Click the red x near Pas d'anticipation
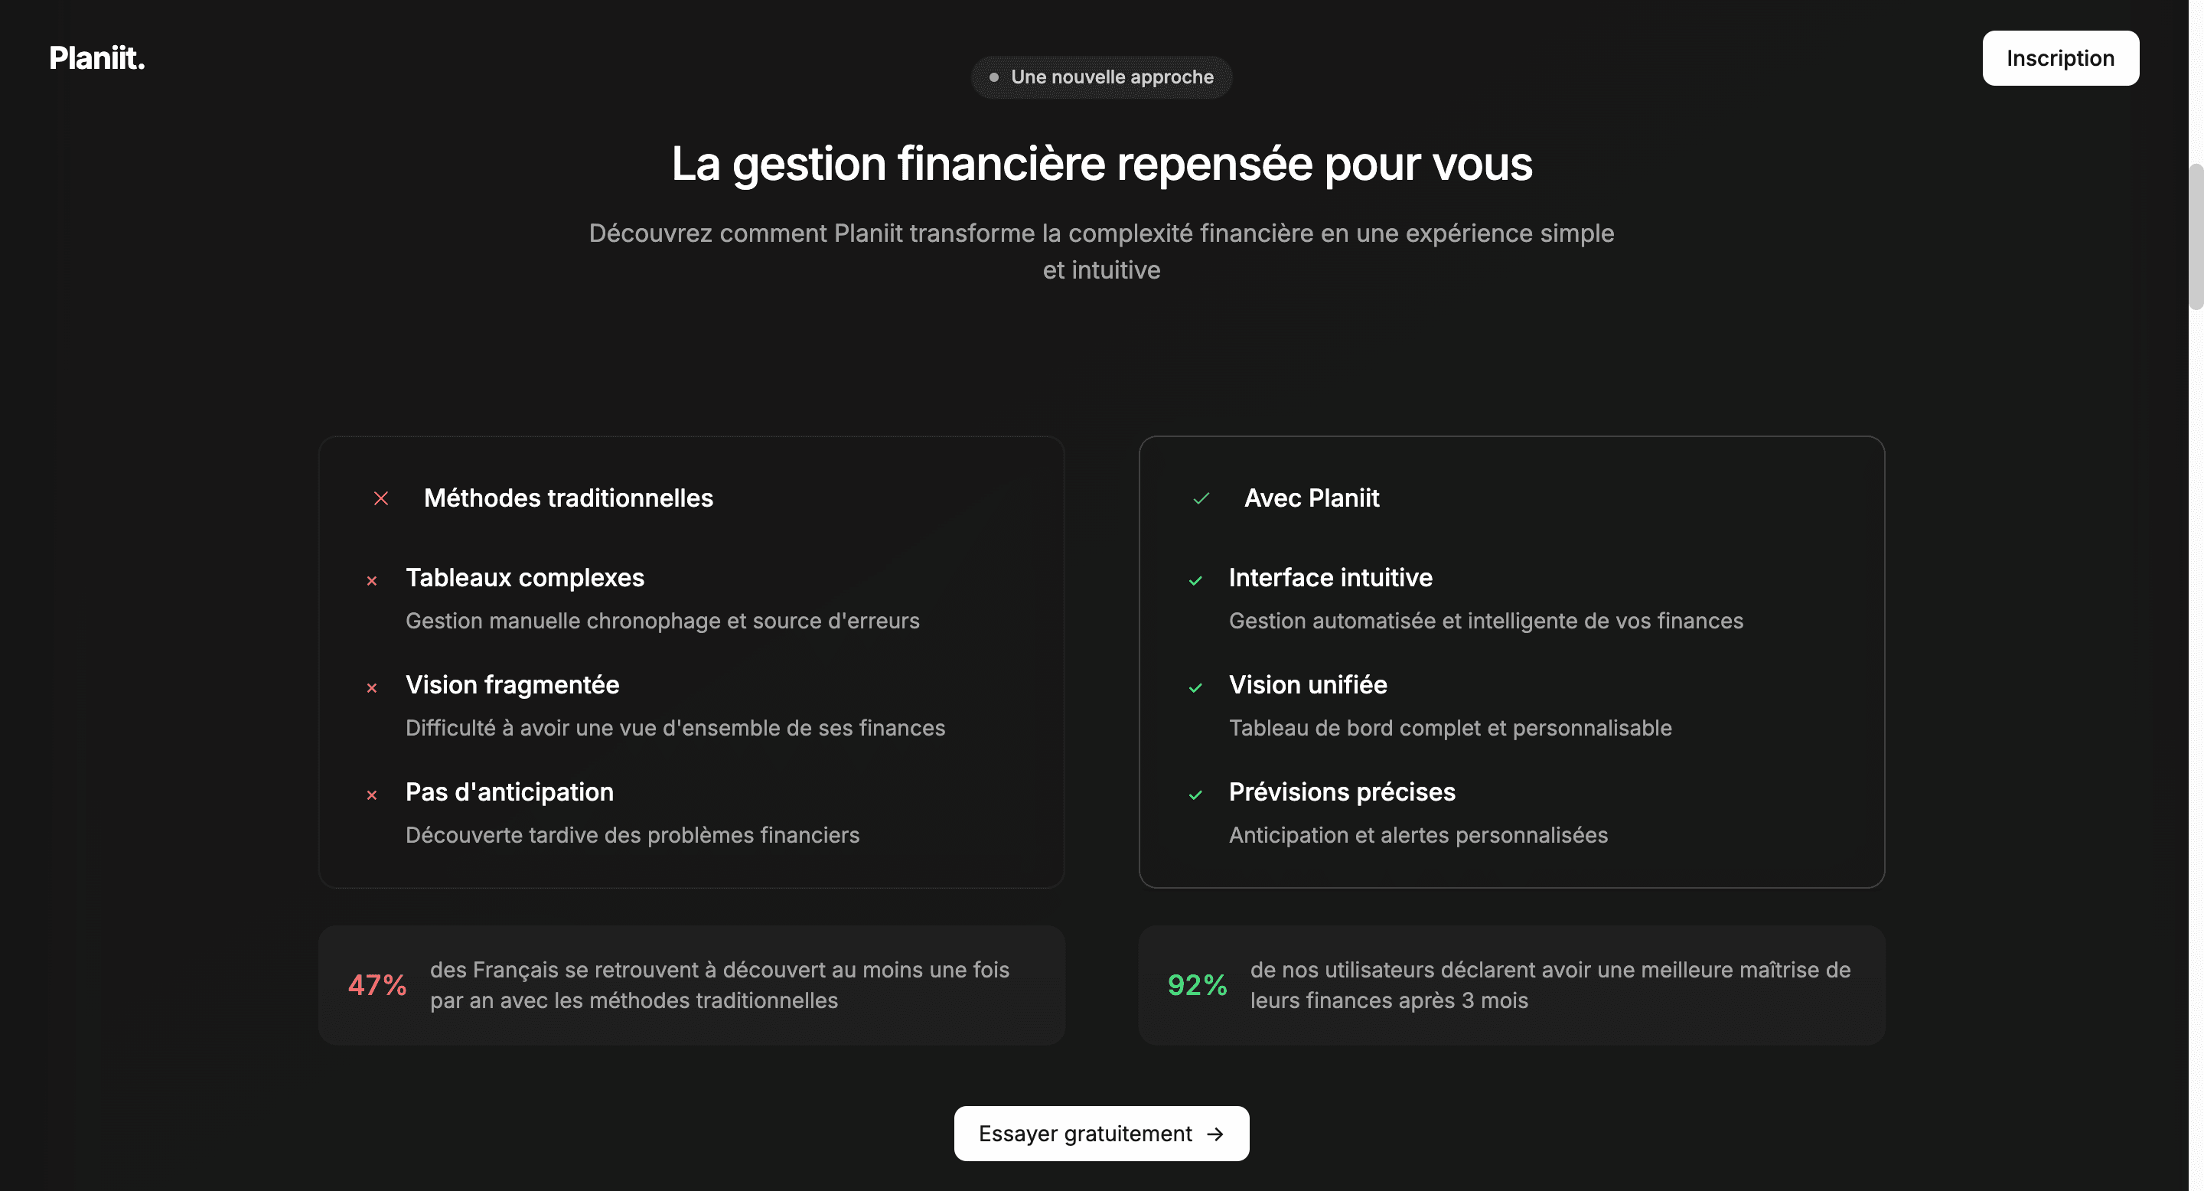 372,795
